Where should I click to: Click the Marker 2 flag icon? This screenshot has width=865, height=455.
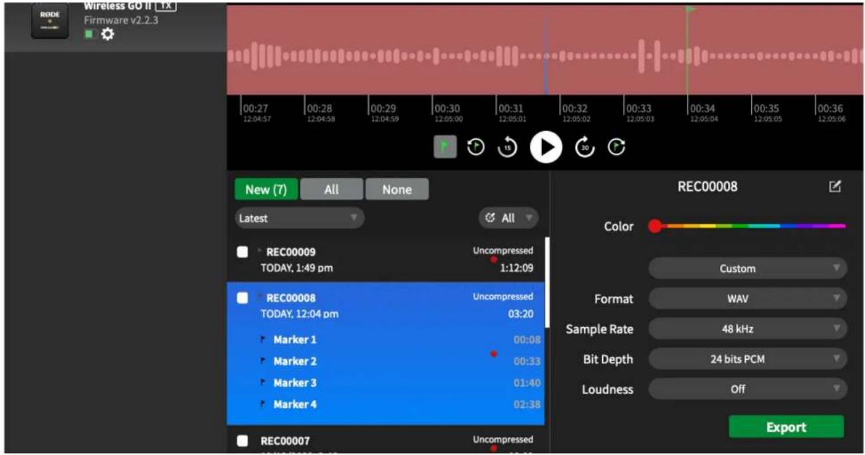pos(264,361)
